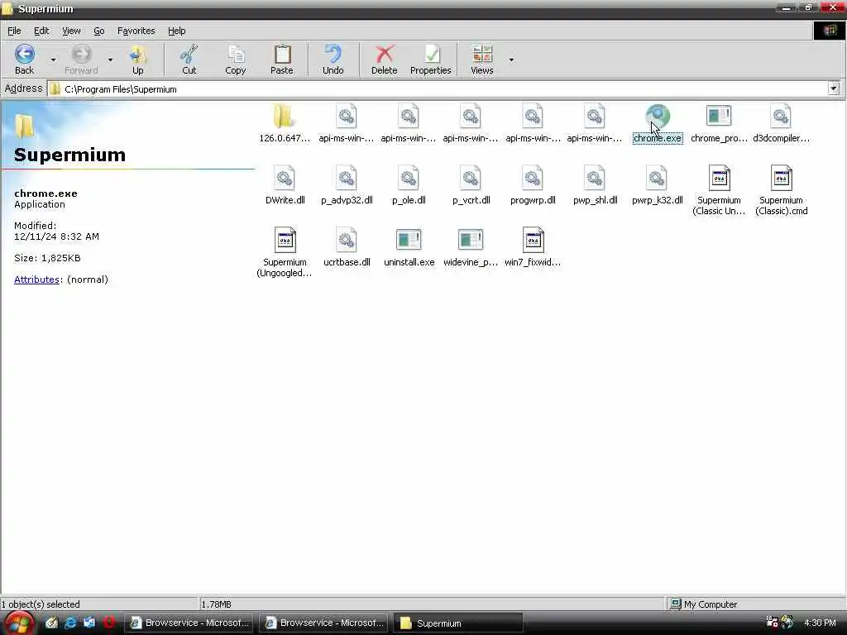Click the Start button on the taskbar

(x=18, y=623)
